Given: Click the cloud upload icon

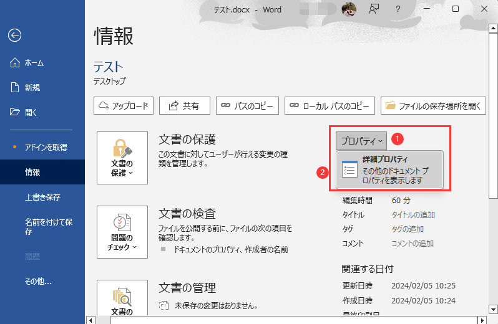Looking at the screenshot, I should pos(104,105).
